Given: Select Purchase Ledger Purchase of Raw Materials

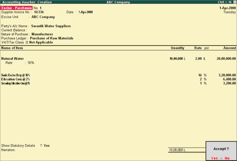Looking at the screenshot, I should [52, 38].
